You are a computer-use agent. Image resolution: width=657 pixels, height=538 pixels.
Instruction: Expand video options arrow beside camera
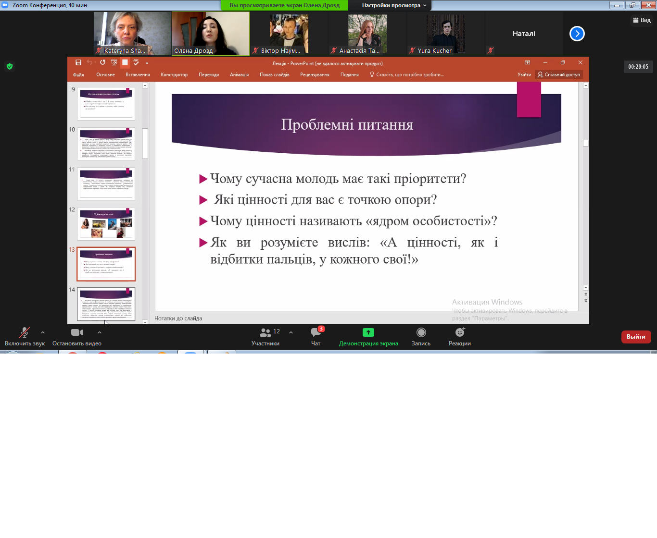[100, 332]
